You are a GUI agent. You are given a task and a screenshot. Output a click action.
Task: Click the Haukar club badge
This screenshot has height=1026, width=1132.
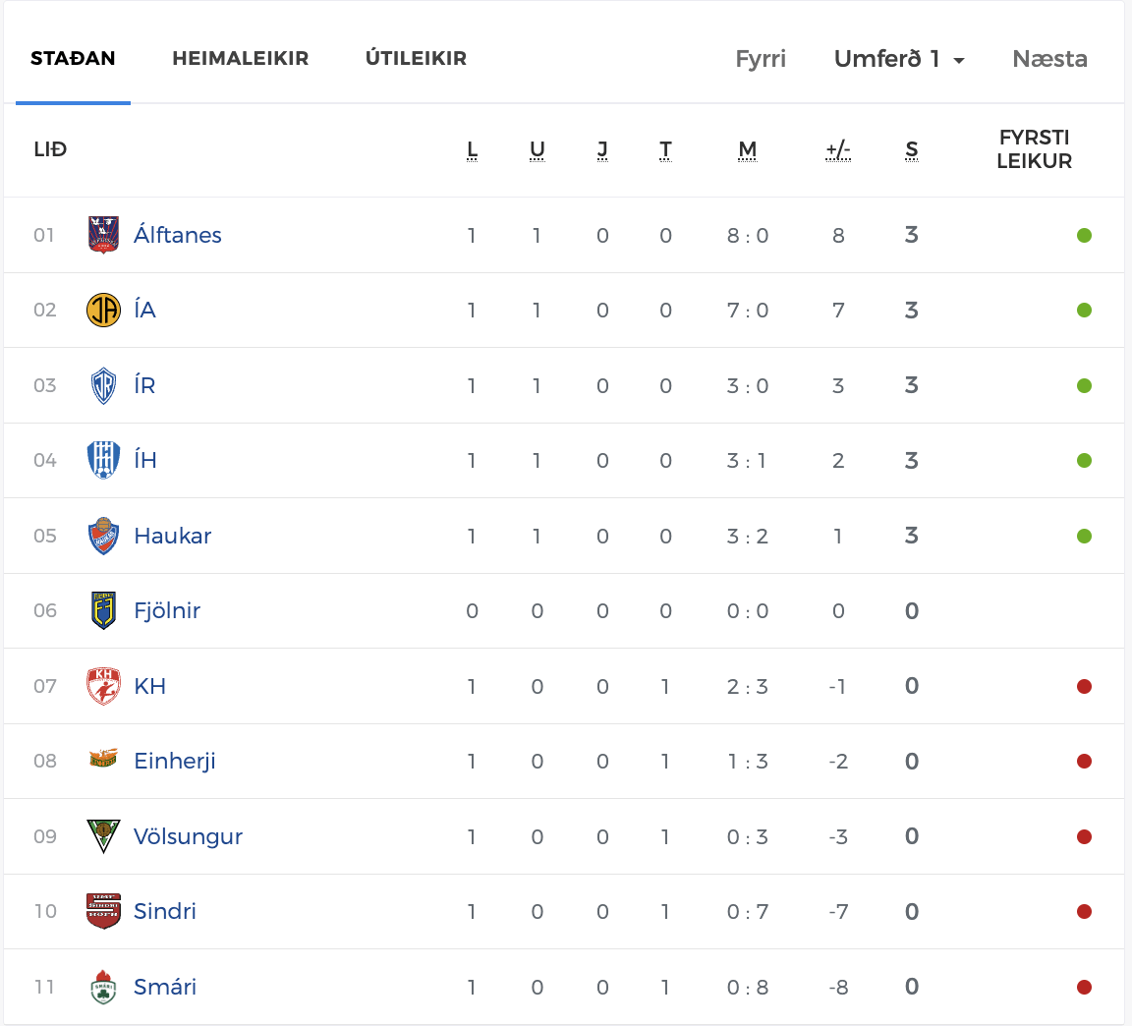pyautogui.click(x=103, y=536)
